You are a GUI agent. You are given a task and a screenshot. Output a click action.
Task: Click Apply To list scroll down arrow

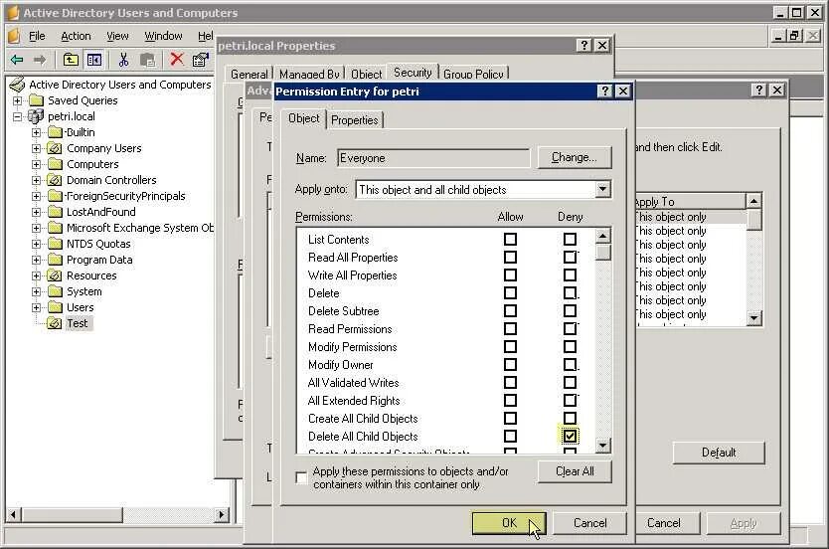pos(753,318)
